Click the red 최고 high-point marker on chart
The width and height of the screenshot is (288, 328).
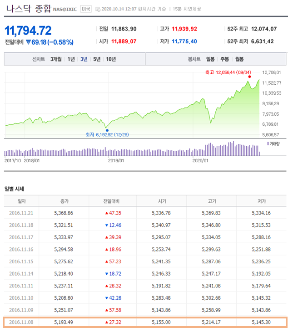249,77
